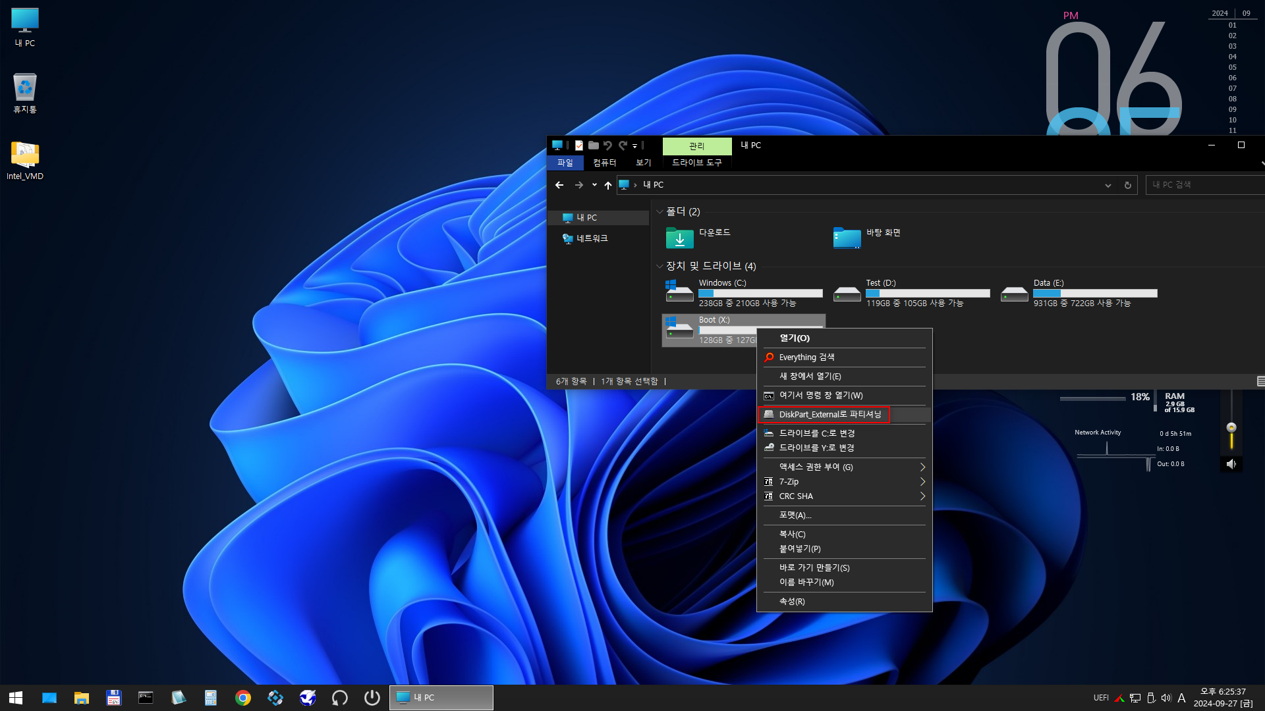Viewport: 1265px width, 711px height.
Task: Open the Intel_VMD desktop folder
Action: [x=25, y=160]
